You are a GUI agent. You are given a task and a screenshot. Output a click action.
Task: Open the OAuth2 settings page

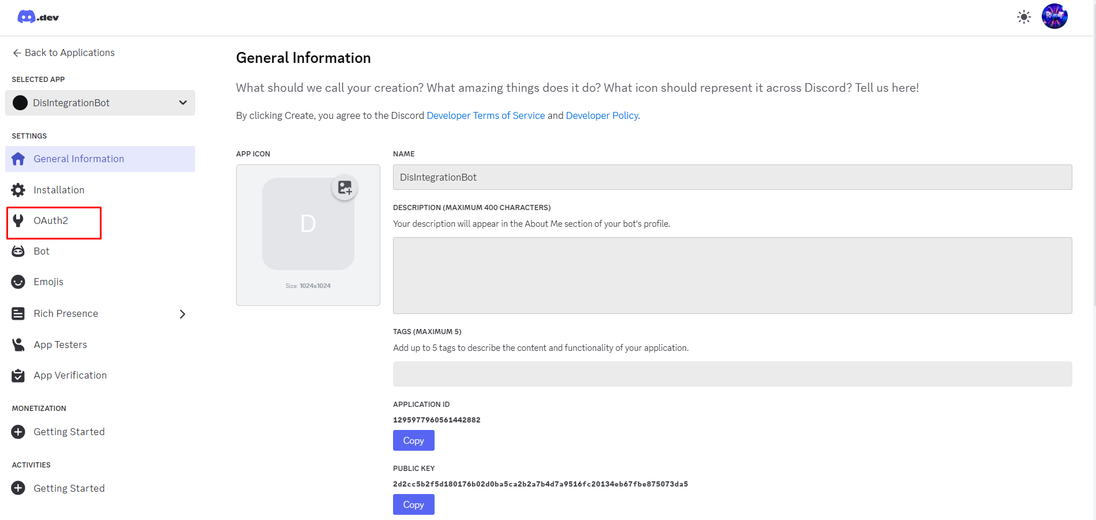(x=51, y=220)
